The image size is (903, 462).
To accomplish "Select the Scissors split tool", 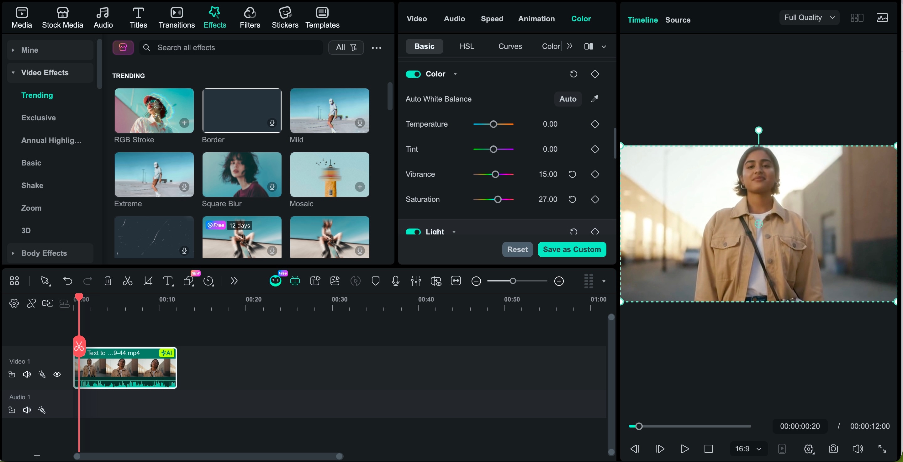I will click(x=127, y=281).
